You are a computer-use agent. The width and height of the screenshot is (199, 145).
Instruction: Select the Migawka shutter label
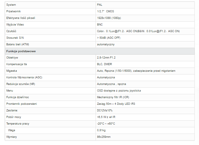tap(11, 71)
